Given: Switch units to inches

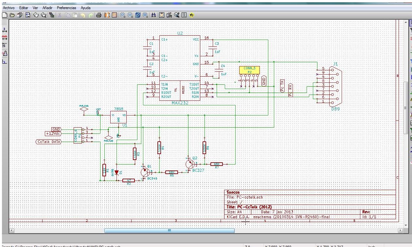Looking at the screenshot, I should [x=5, y=30].
